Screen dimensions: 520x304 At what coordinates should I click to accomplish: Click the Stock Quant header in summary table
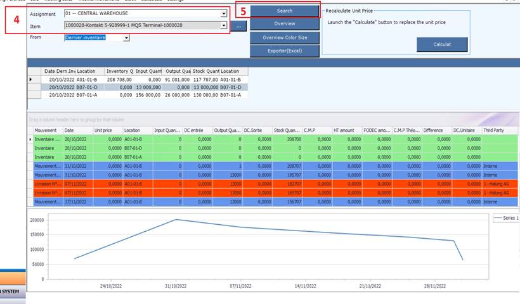tap(205, 71)
